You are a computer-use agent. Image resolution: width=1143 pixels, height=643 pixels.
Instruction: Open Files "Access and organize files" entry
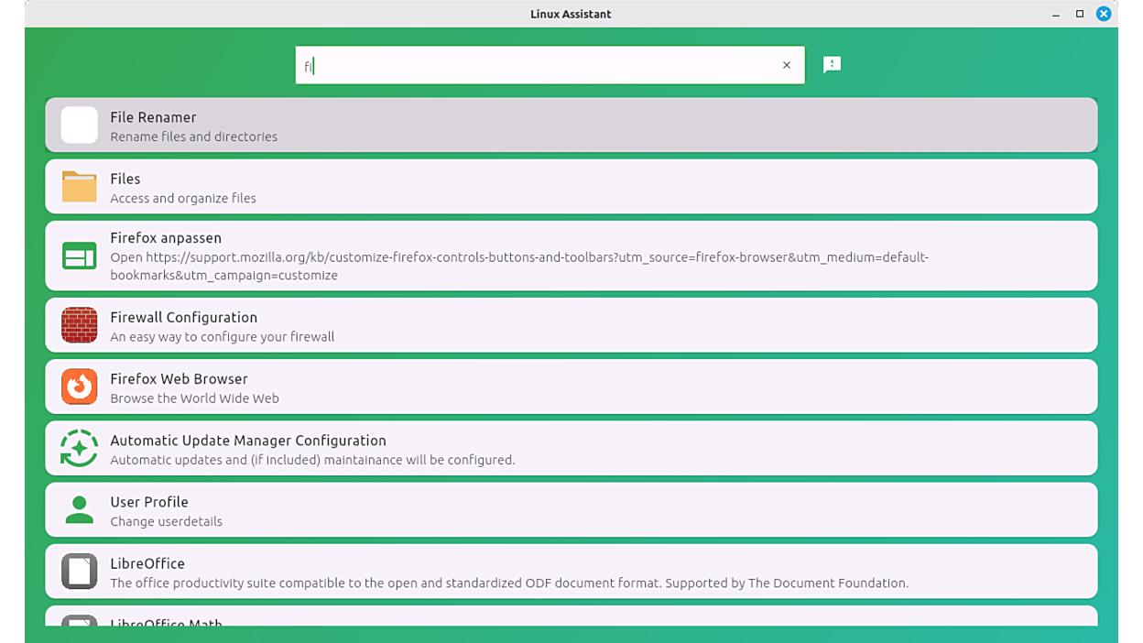(571, 187)
